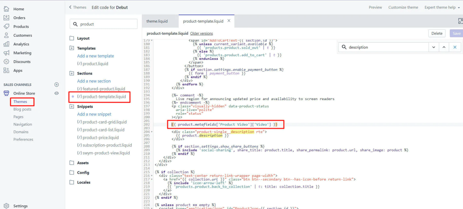The image size is (463, 209).
Task: Click the Online Store shop icon
Action: [x=6, y=93]
